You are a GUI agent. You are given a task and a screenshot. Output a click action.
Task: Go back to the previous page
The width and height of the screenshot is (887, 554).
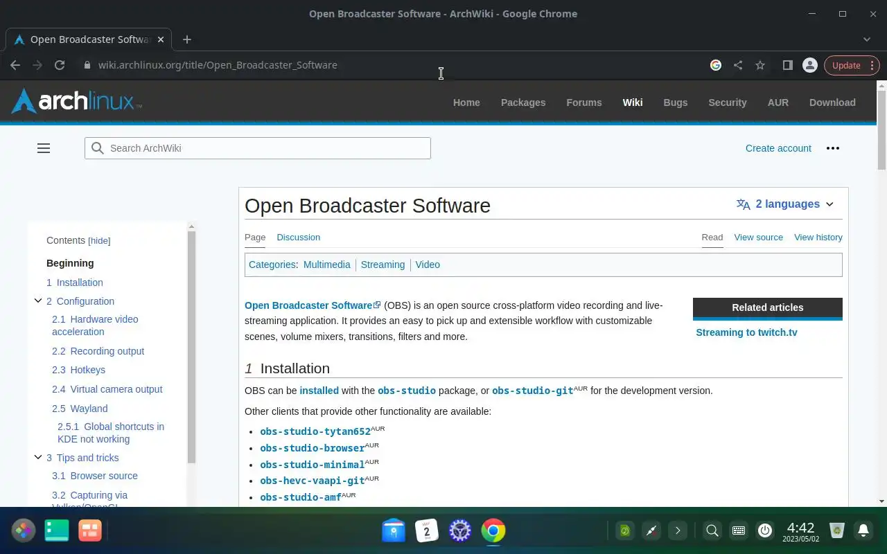point(15,65)
